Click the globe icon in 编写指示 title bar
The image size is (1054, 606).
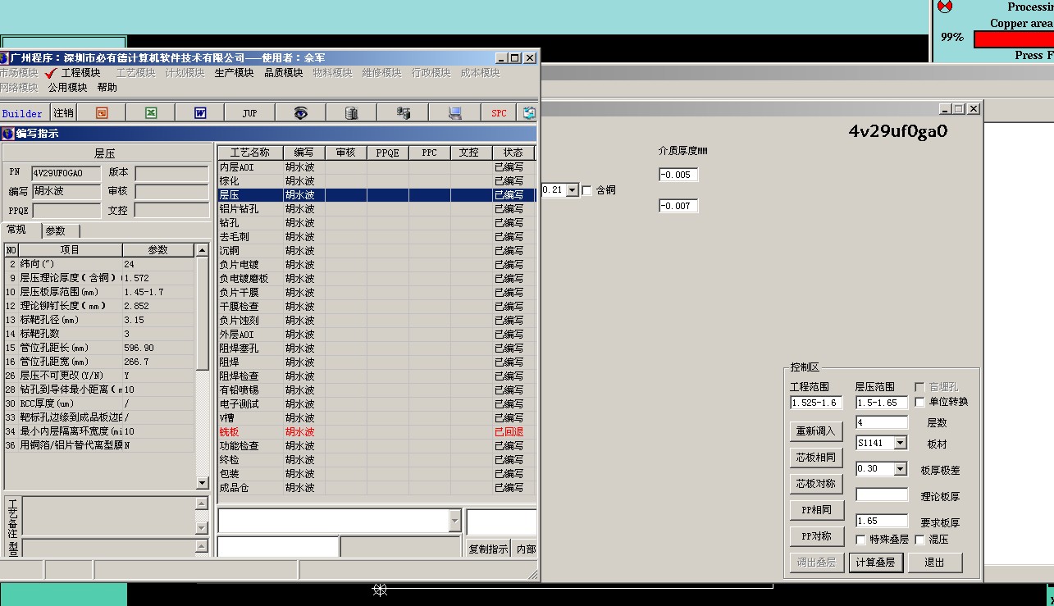(7, 134)
